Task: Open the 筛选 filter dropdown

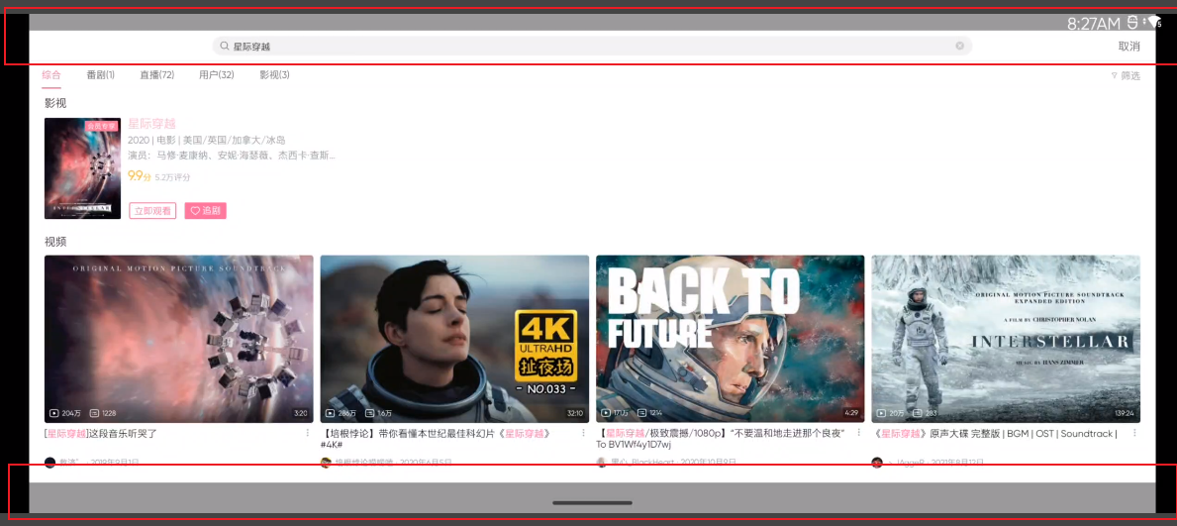Action: click(1126, 76)
